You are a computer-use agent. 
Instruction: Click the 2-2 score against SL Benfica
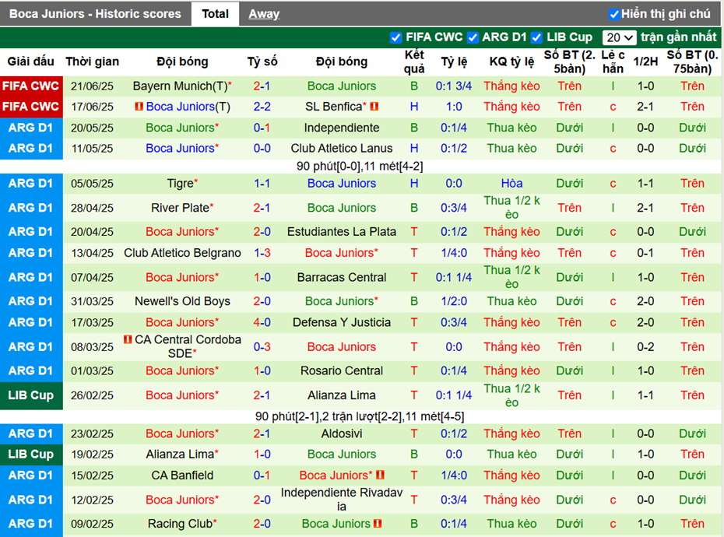(262, 107)
